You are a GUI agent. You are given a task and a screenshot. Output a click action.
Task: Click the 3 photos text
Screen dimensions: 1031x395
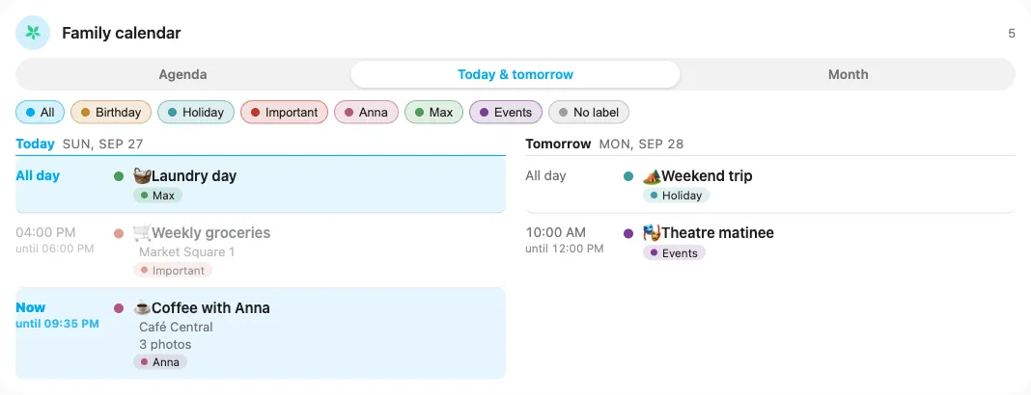(x=165, y=345)
